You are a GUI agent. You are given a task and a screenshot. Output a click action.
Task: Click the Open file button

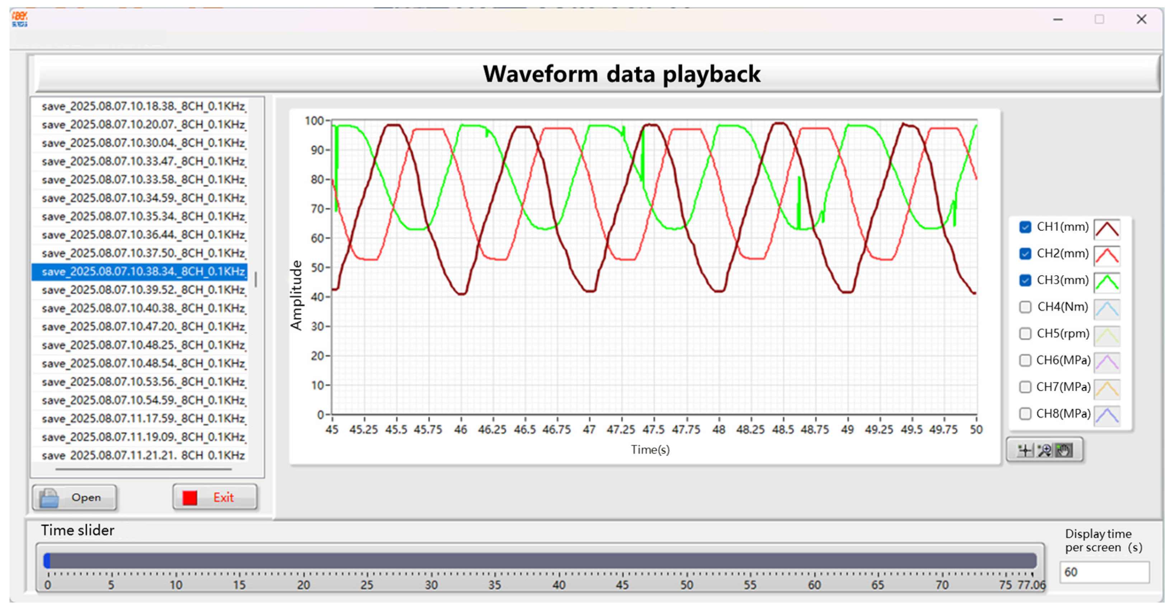[75, 497]
